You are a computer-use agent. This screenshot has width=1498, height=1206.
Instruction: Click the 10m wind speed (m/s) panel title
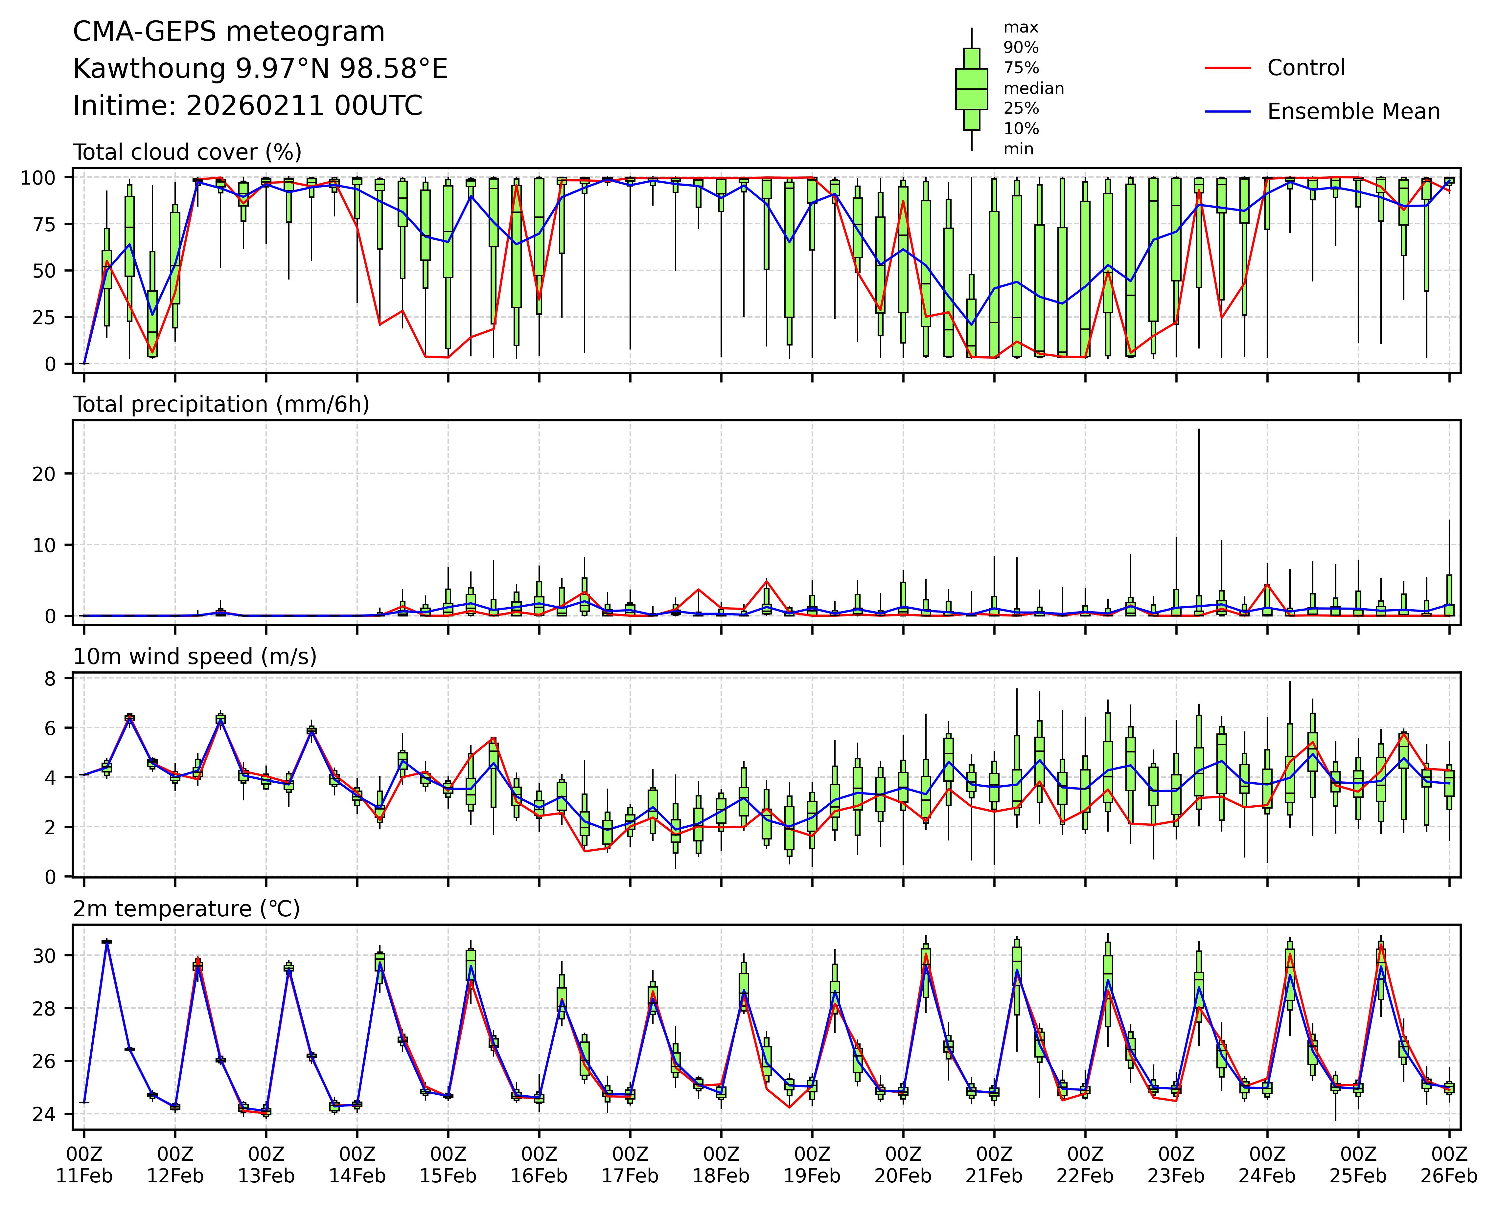coord(195,657)
